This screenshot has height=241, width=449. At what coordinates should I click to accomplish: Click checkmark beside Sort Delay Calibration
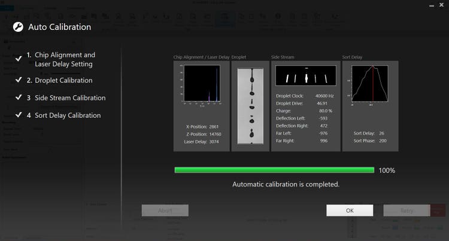point(19,115)
